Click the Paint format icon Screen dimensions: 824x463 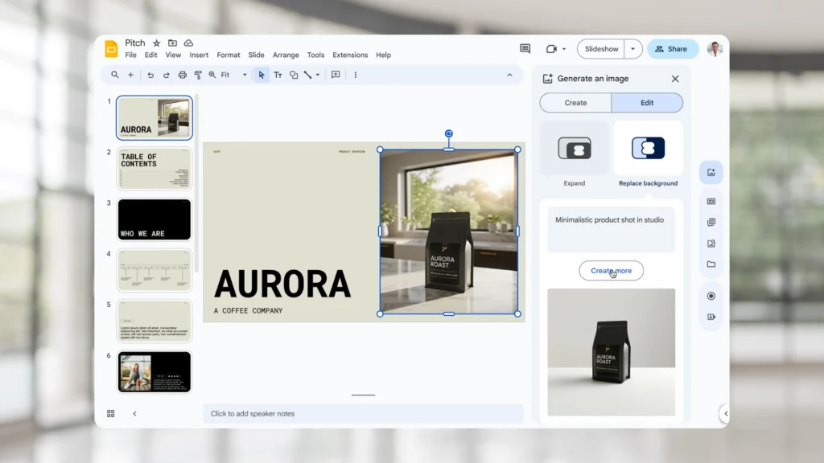click(x=198, y=75)
